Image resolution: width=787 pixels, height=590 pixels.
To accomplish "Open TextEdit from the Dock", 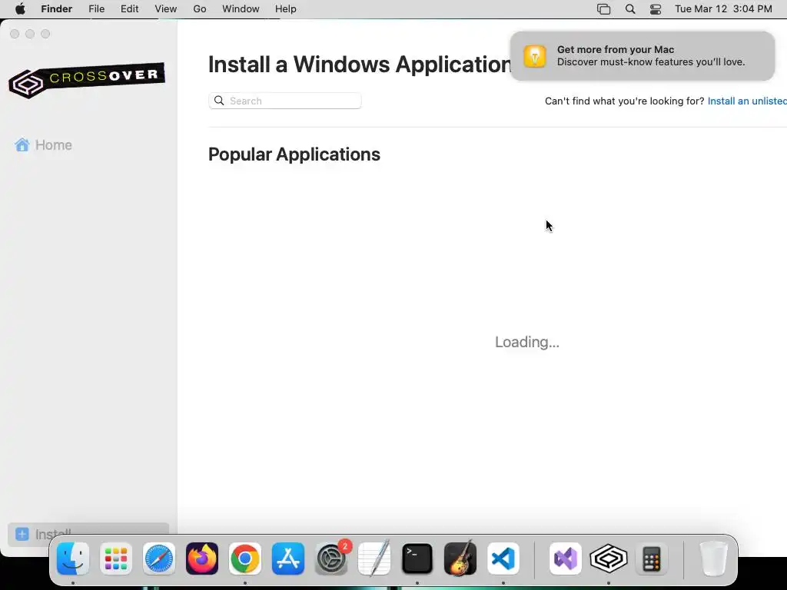I will click(374, 559).
